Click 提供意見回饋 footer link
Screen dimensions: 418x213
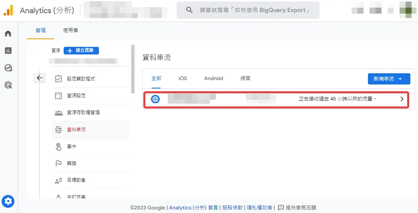[x=301, y=208]
